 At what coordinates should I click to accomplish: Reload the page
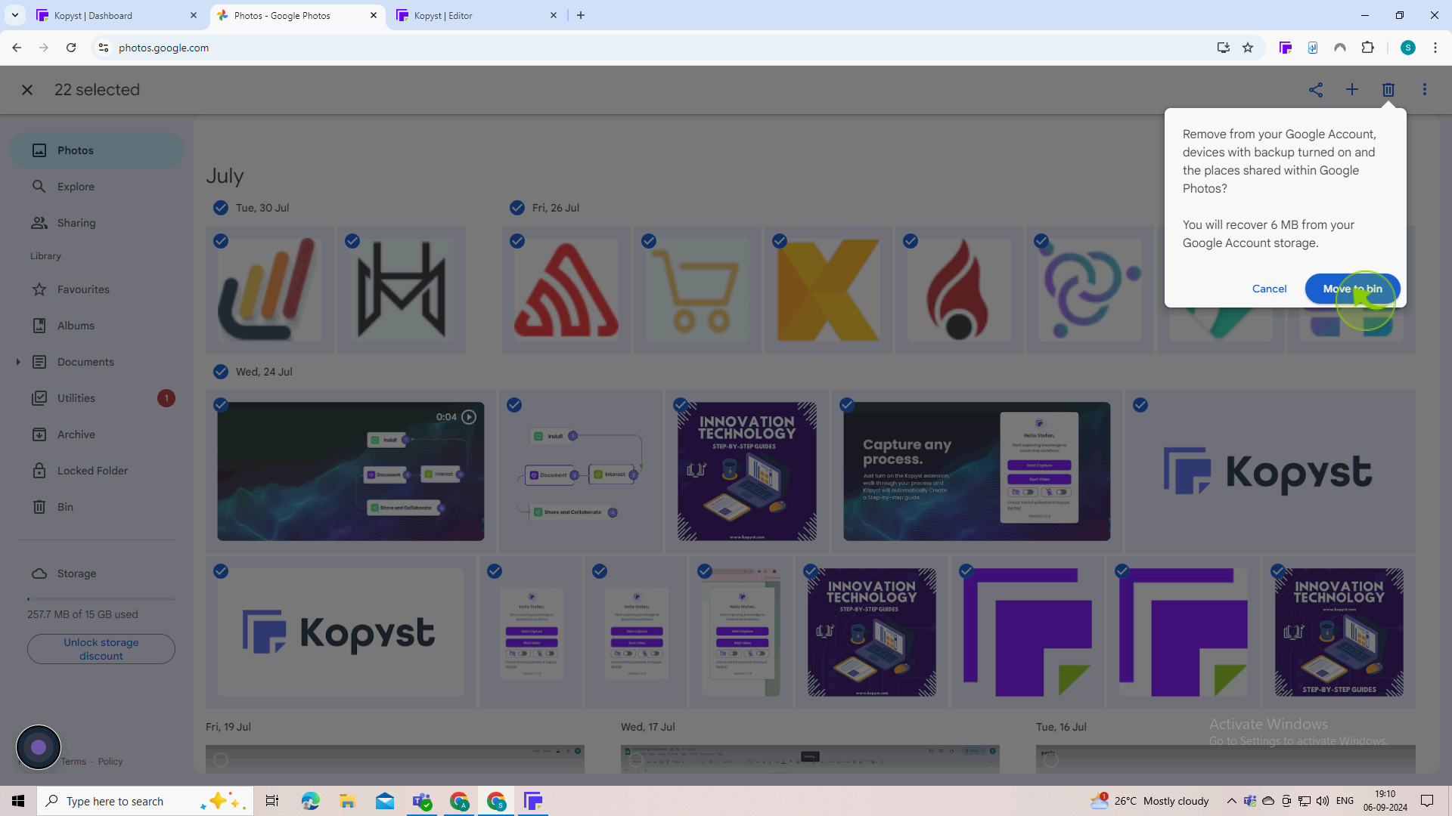click(71, 48)
